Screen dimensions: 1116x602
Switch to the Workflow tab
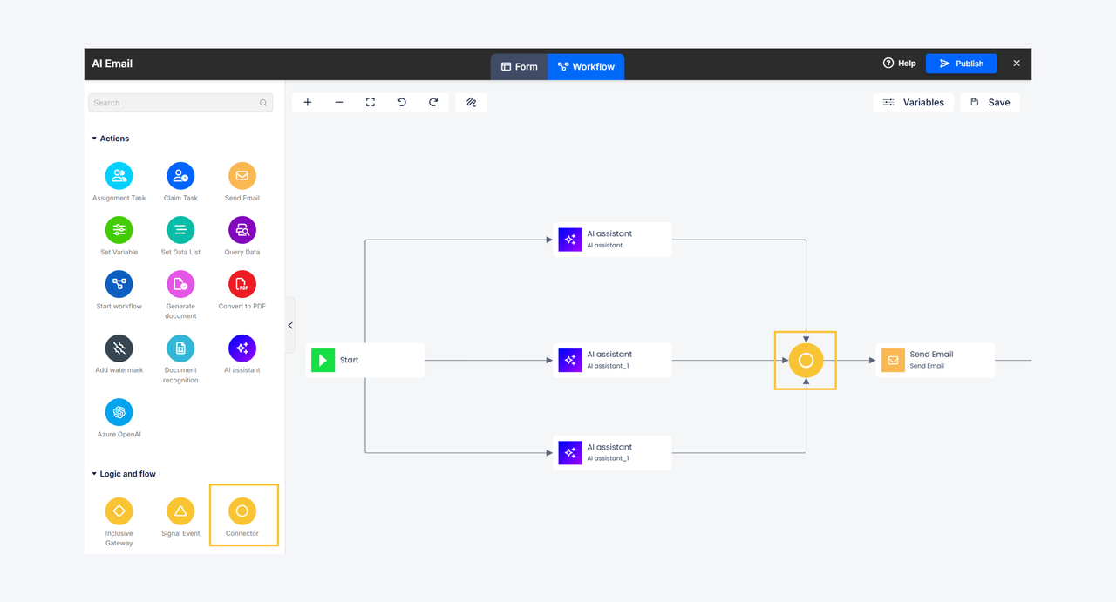pos(586,66)
